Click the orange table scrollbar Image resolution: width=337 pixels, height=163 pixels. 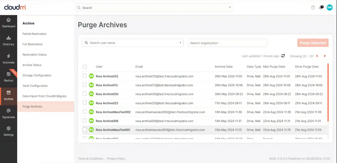pos(328,93)
